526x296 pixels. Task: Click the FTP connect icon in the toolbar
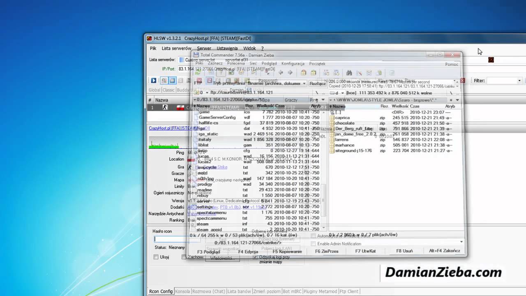(x=326, y=73)
